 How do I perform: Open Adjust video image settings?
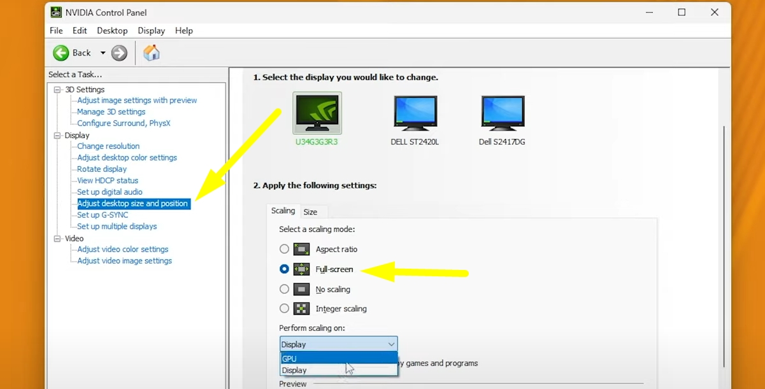[125, 261]
